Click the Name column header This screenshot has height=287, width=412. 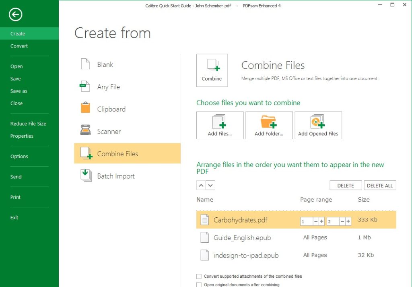[x=205, y=200]
